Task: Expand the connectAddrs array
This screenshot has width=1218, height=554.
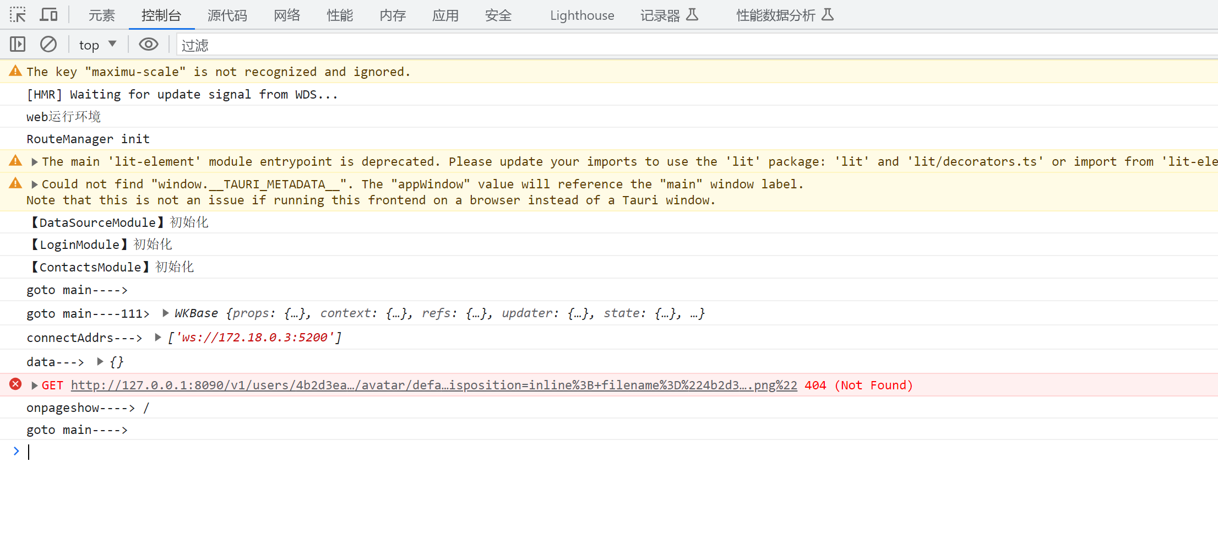Action: pyautogui.click(x=157, y=337)
